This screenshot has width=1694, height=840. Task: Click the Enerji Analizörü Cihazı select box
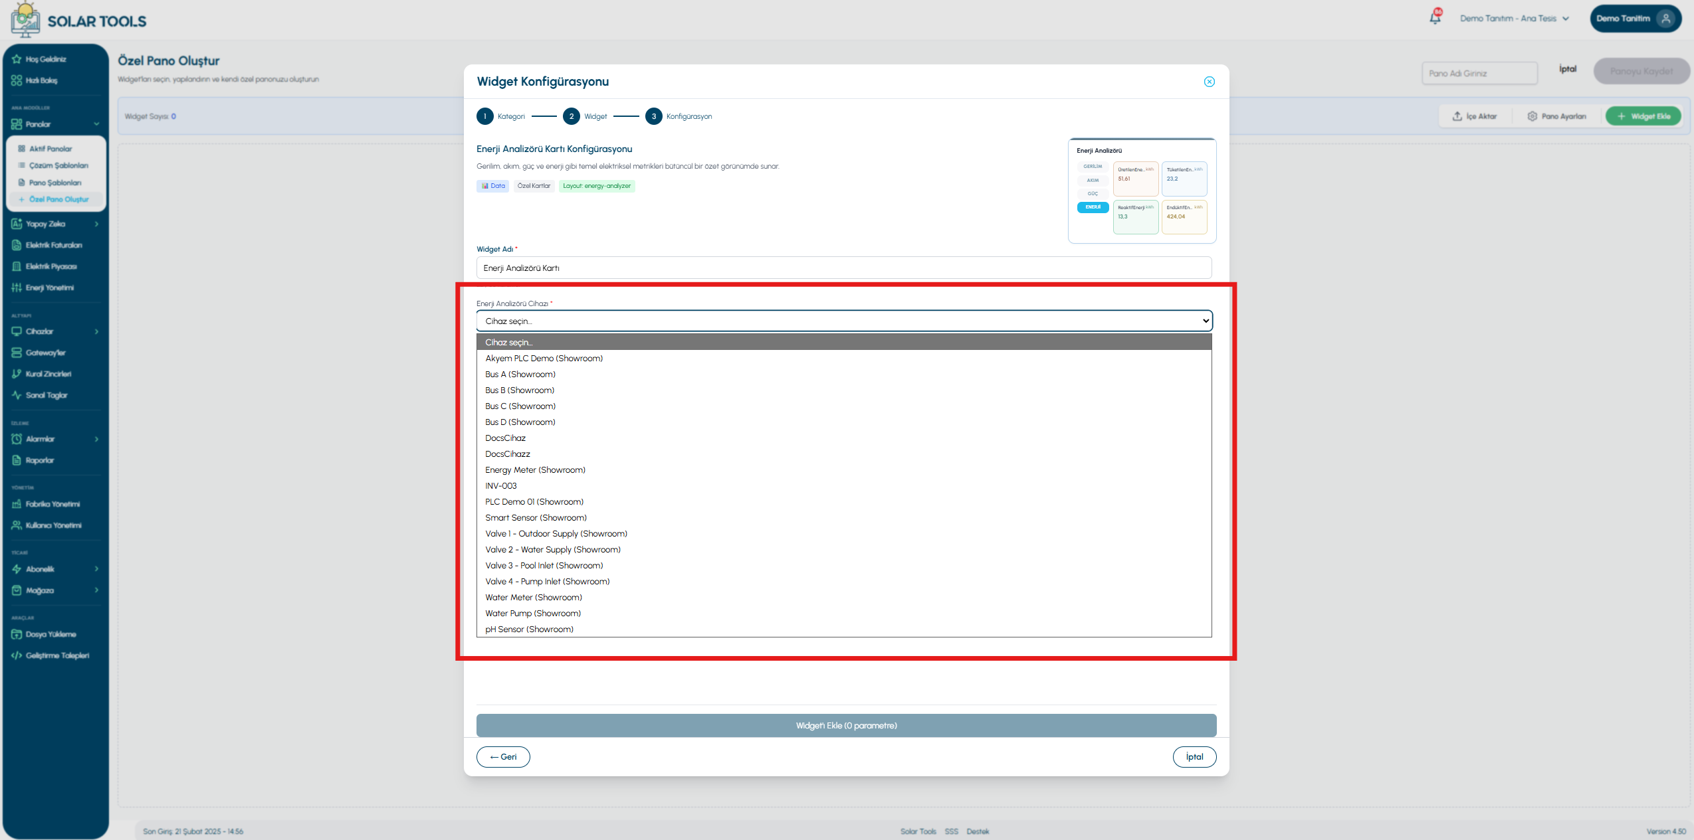click(844, 321)
